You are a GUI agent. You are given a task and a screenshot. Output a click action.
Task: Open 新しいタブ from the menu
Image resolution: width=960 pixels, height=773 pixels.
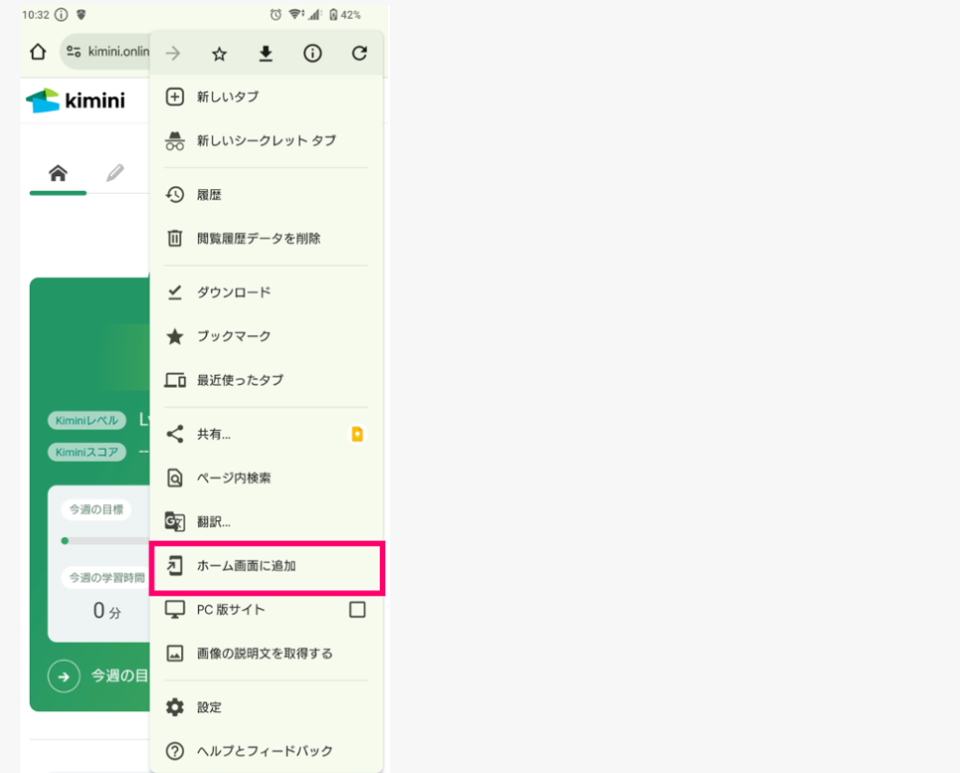(227, 97)
